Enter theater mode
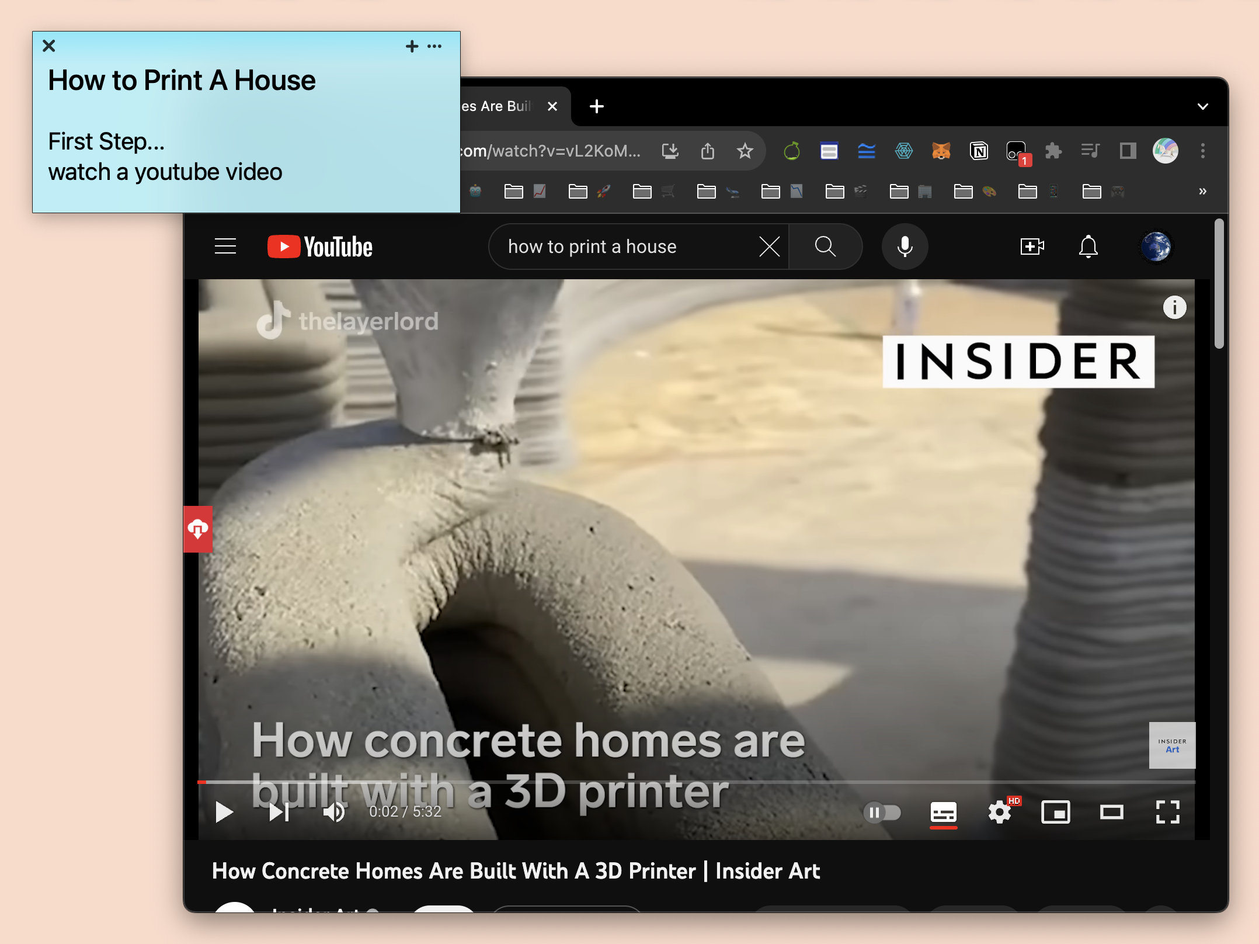Screen dimensions: 1259x944 pyautogui.click(x=1112, y=812)
